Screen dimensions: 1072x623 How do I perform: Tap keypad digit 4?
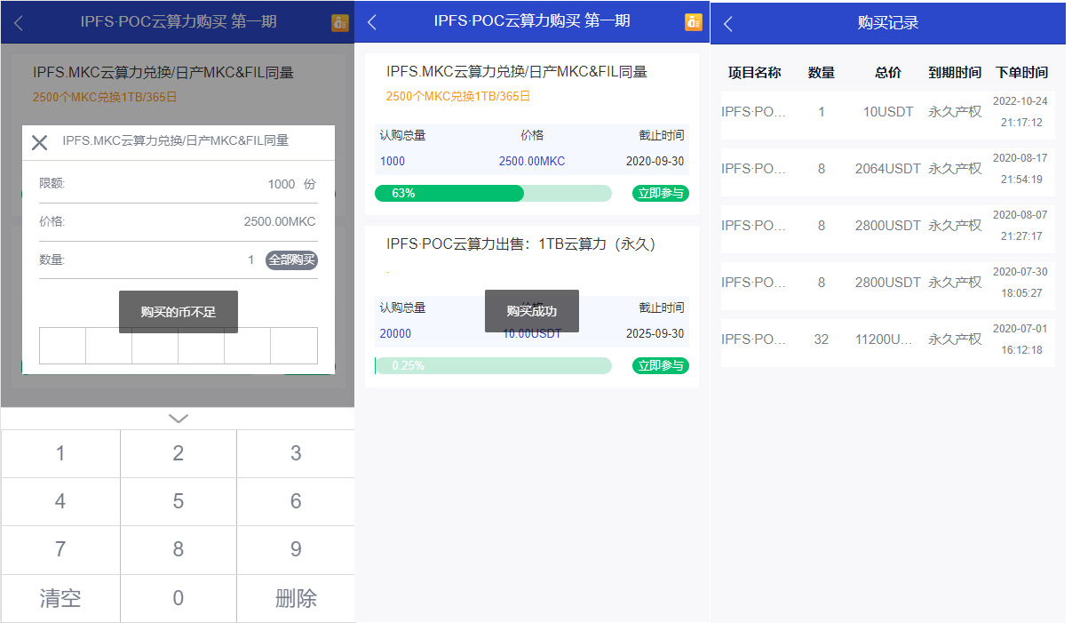pyautogui.click(x=60, y=501)
